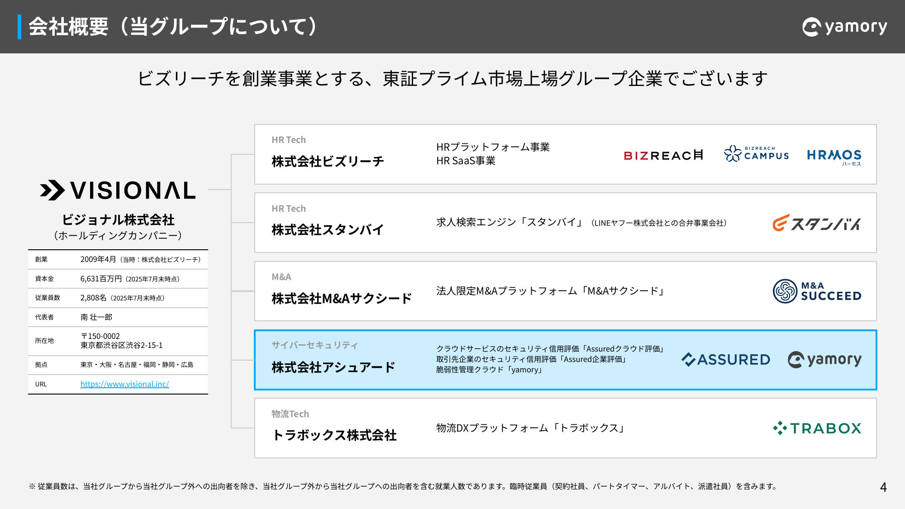Select the highlighted 株式会社アシュアード heading
Screen dimensions: 905x509
tap(333, 367)
